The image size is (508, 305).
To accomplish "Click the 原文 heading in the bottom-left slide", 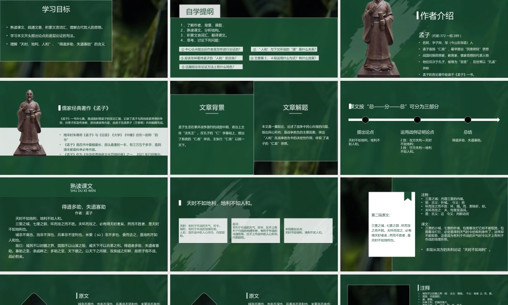I will point(84,296).
